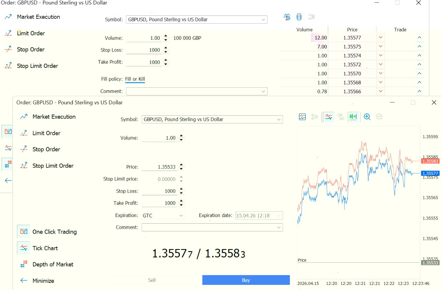Image resolution: width=442 pixels, height=290 pixels.
Task: Toggle the bid/ask tick lines chart button
Action: click(x=329, y=117)
